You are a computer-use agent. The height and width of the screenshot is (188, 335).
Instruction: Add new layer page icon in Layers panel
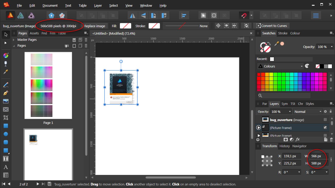click(326, 140)
